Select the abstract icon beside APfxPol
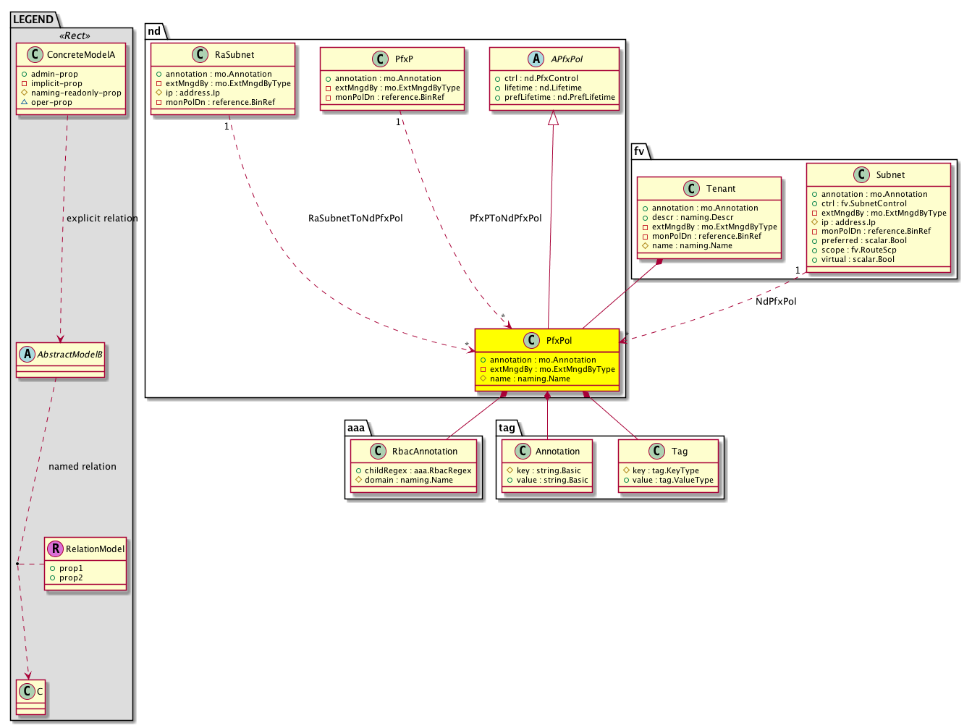Screen dimensions: 972x728 pyautogui.click(x=536, y=59)
